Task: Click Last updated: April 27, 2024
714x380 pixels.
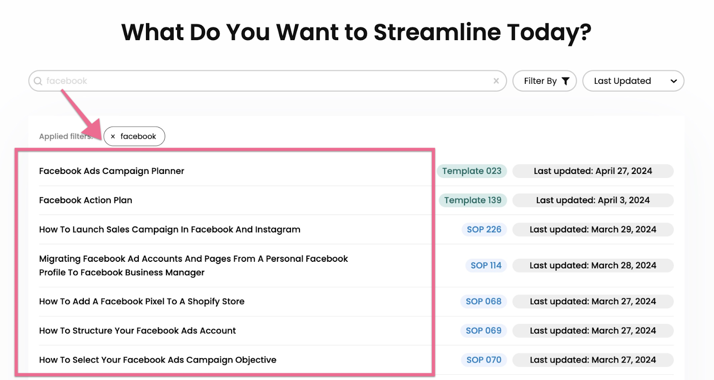Action: [593, 171]
